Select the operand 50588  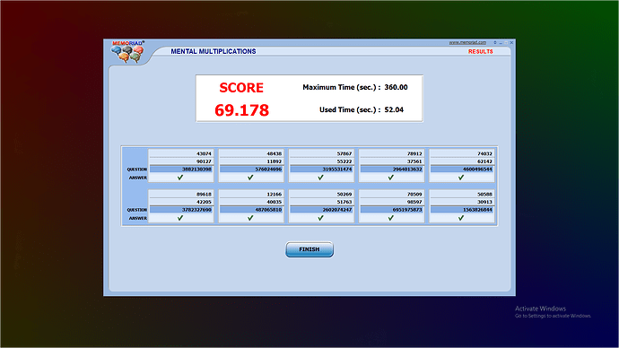(484, 194)
